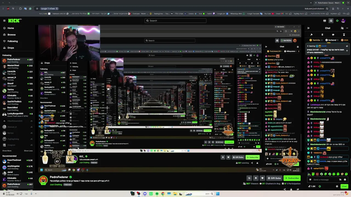Click the image button left of the bell
The width and height of the screenshot is (351, 197).
pos(249,178)
